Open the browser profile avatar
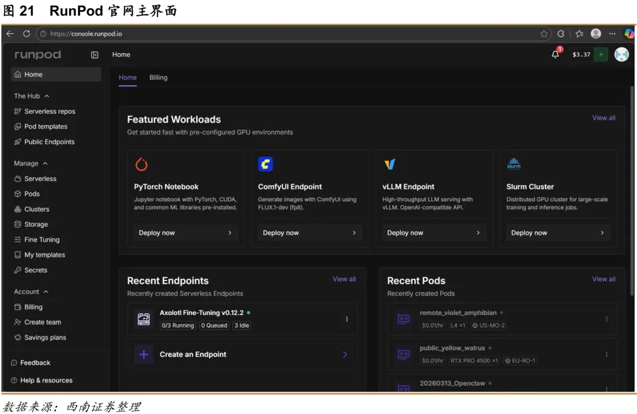637x414 pixels. coord(596,34)
